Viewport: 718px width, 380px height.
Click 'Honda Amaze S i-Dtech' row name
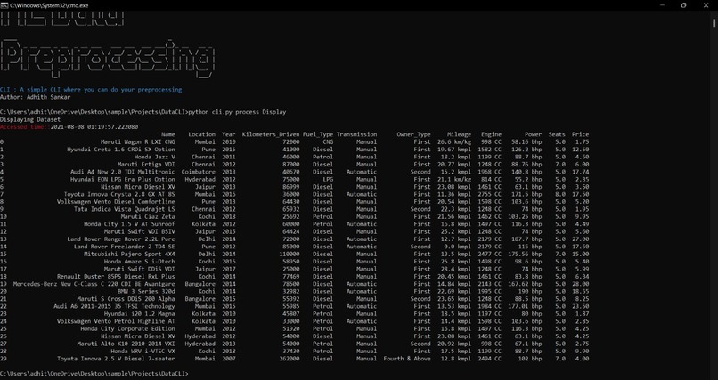(x=140, y=262)
